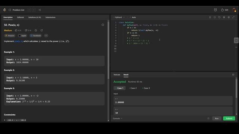Click the Example 3 Explanation line
239x134 pixels.
[28, 102]
